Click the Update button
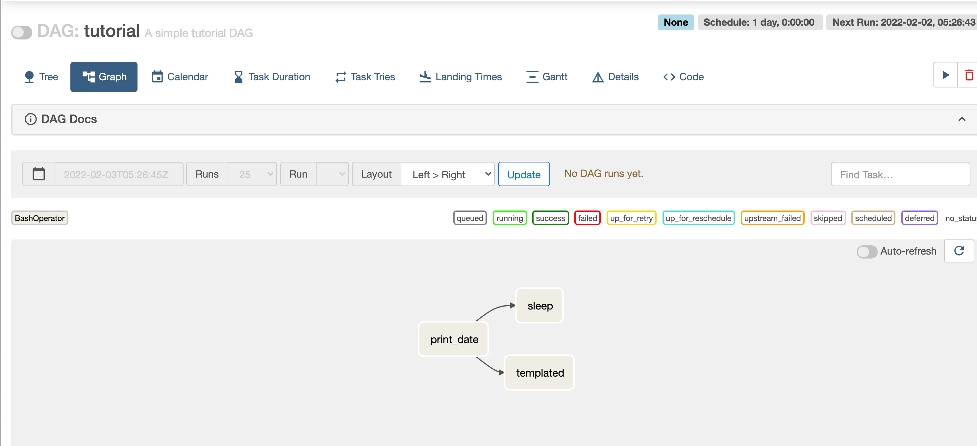Viewport: 977px width, 446px height. [x=523, y=174]
